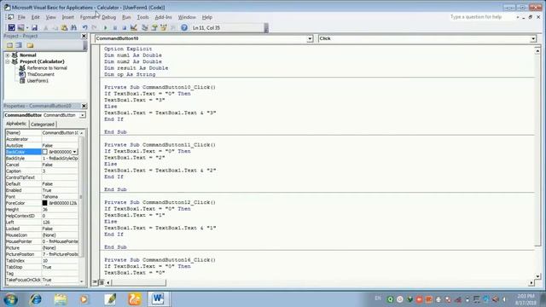Open VBA Help blue question mark icon
Image resolution: width=546 pixels, height=307 pixels.
pyautogui.click(x=184, y=27)
